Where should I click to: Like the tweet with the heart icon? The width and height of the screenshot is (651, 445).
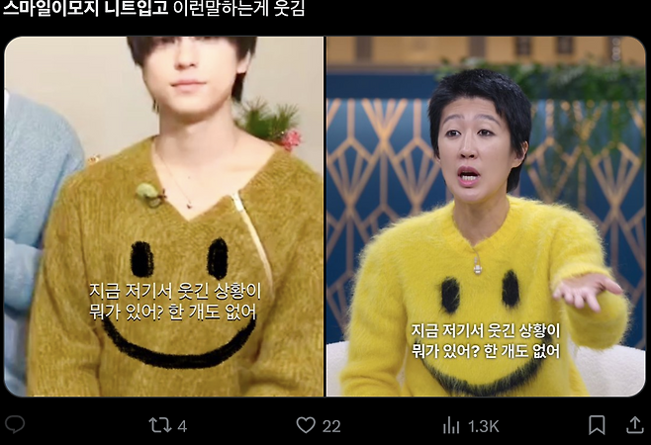coord(306,425)
